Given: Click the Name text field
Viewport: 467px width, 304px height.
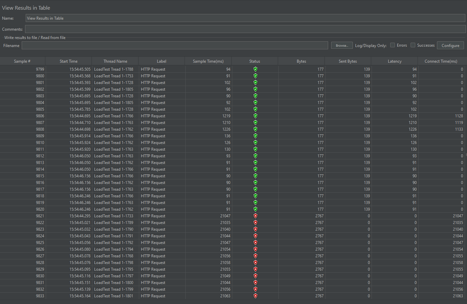Looking at the screenshot, I should (x=245, y=18).
